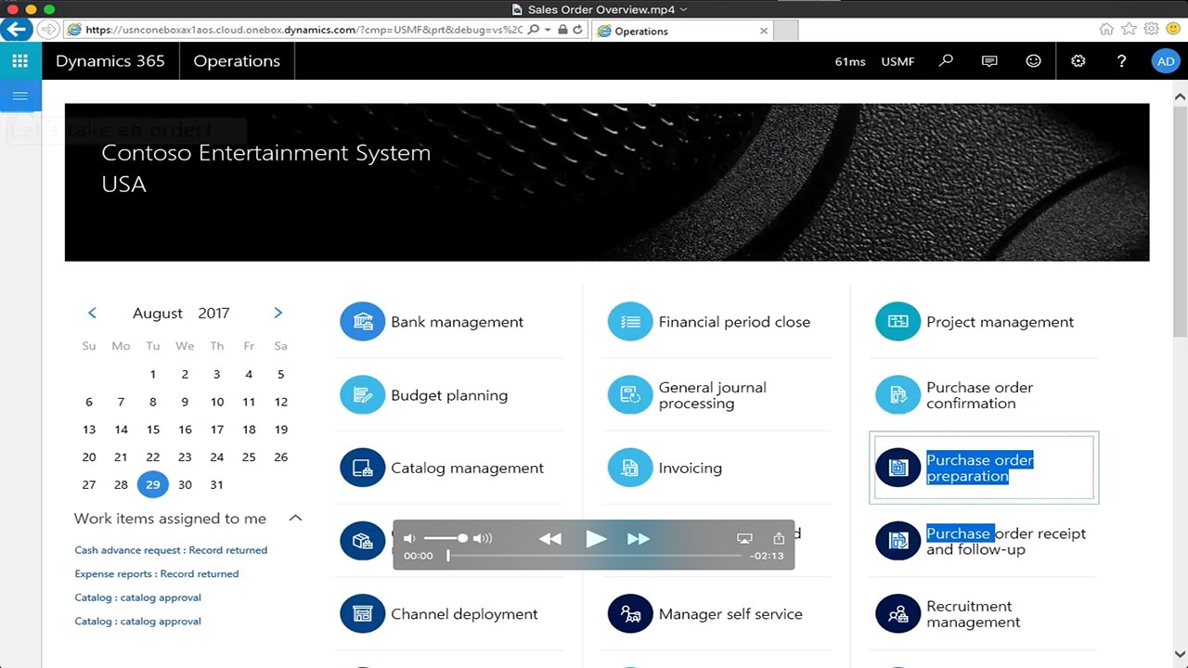Image resolution: width=1188 pixels, height=668 pixels.
Task: Rewind the video
Action: [x=550, y=538]
